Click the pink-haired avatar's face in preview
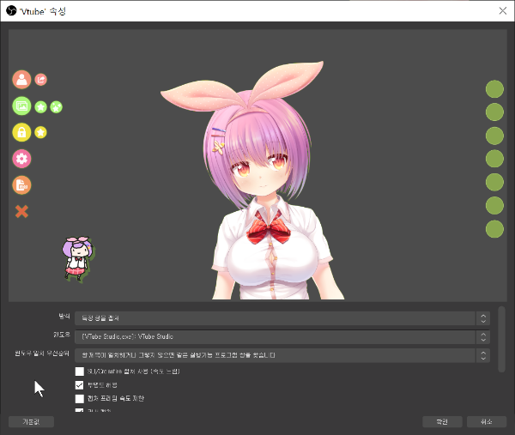 click(x=259, y=173)
